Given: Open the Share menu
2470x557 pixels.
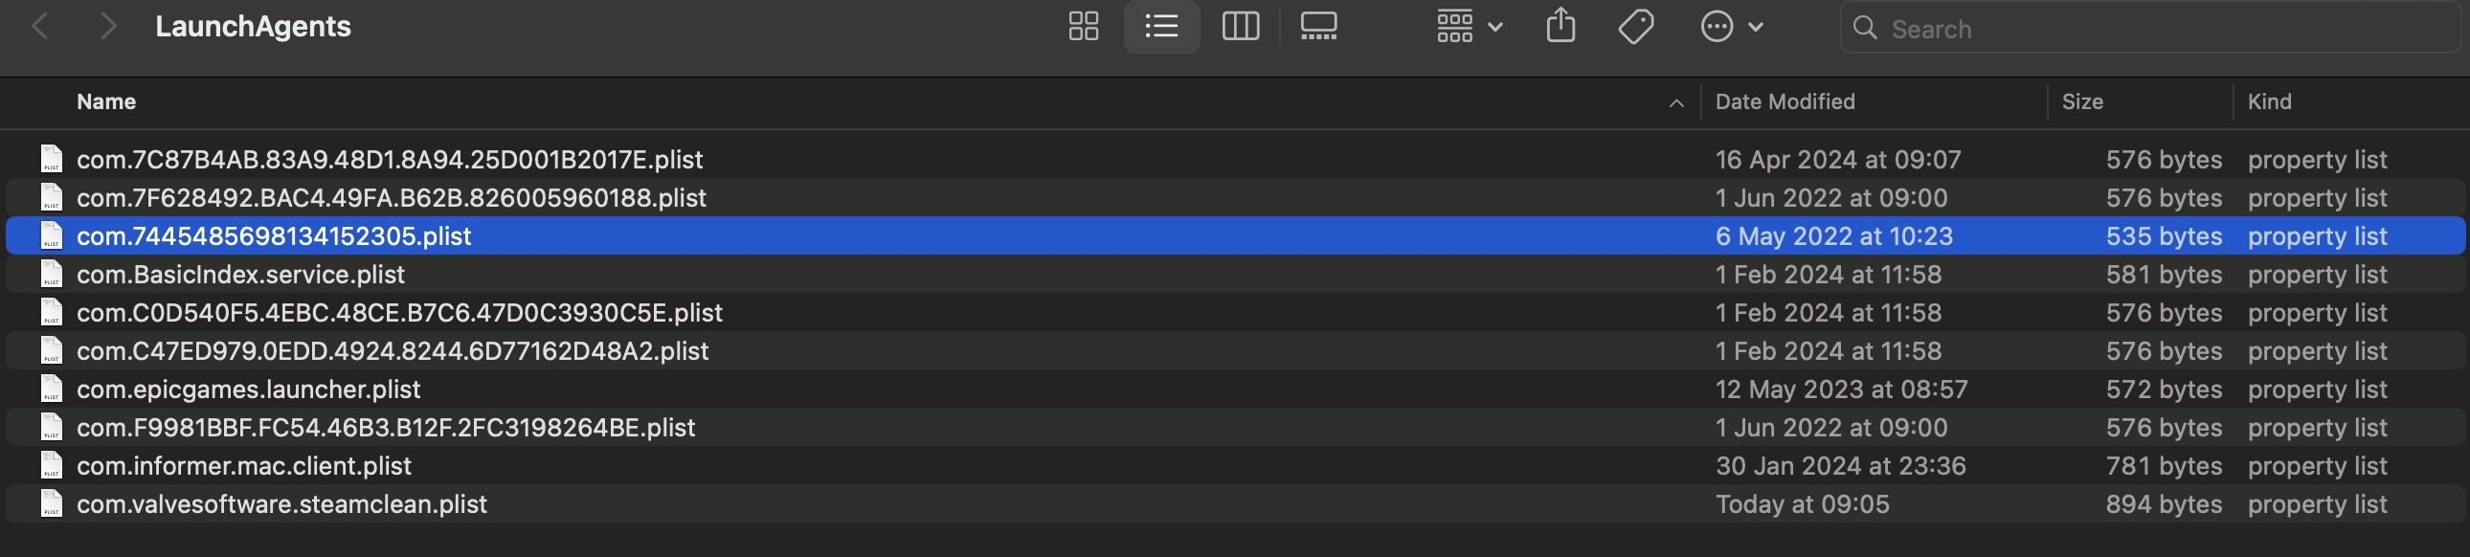Looking at the screenshot, I should 1561,27.
